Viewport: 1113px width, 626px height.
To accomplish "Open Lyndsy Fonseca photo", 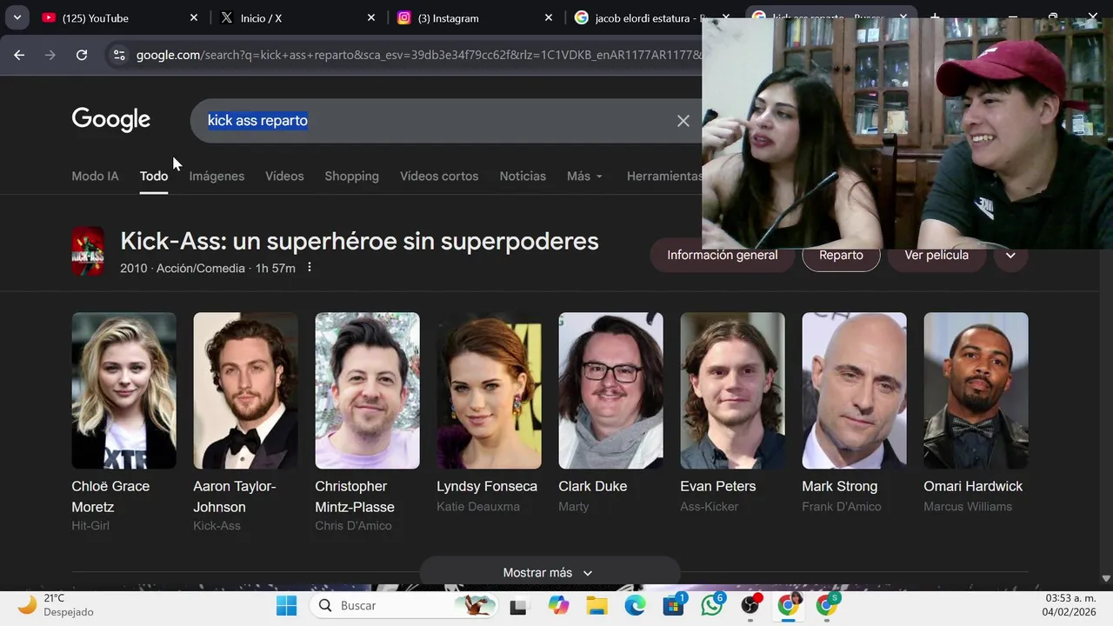I will [x=489, y=390].
